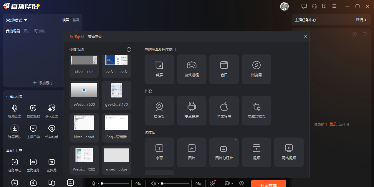Select the msed...Edge window thumbnail
This screenshot has height=187, width=374.
(117, 160)
